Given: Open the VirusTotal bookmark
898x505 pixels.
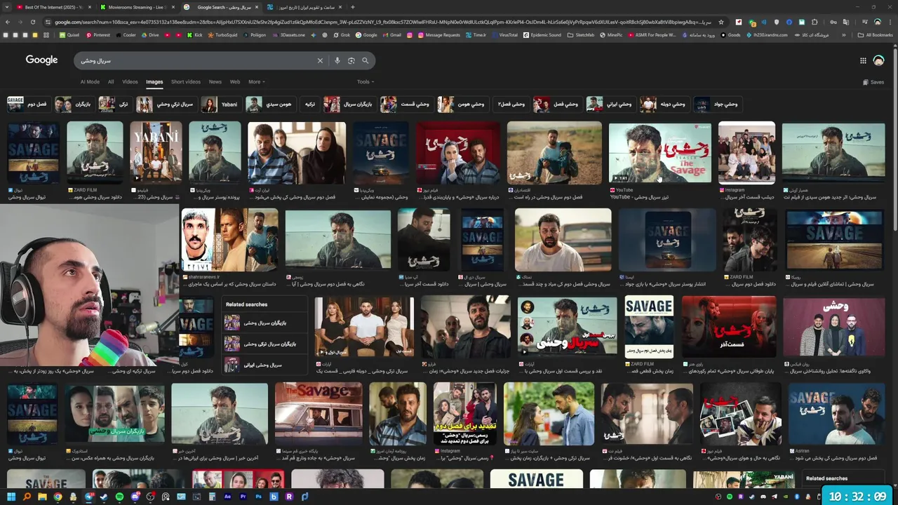Looking at the screenshot, I should click(504, 34).
